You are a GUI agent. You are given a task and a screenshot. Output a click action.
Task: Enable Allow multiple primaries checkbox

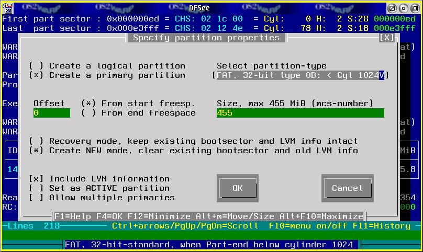(x=102, y=198)
